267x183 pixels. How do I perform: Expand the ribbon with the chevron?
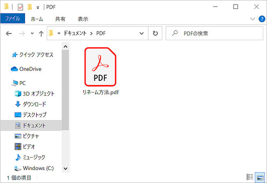pyautogui.click(x=252, y=19)
